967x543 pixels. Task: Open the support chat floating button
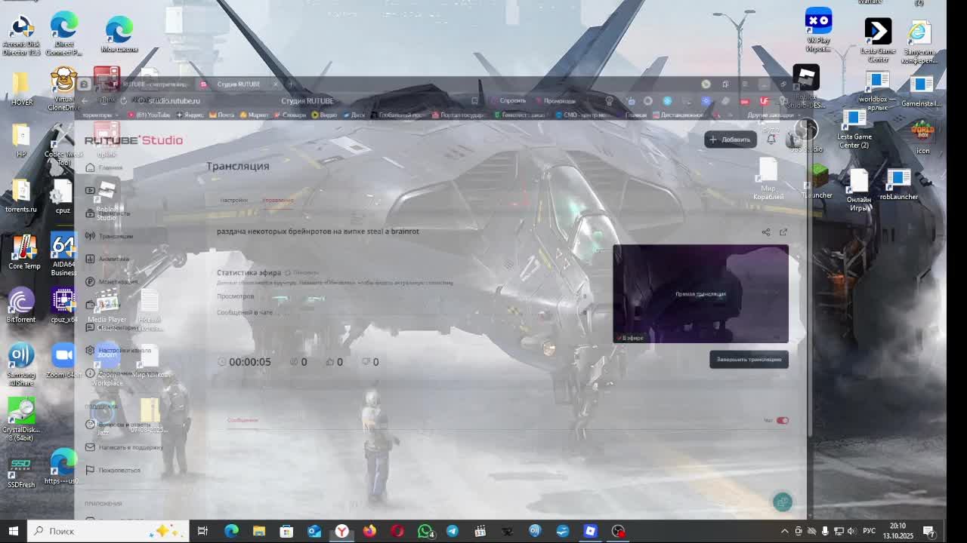pyautogui.click(x=783, y=502)
